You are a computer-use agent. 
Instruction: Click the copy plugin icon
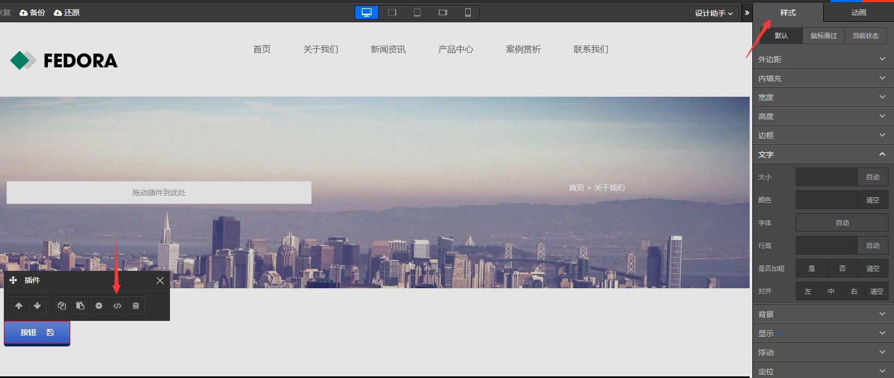tap(62, 306)
